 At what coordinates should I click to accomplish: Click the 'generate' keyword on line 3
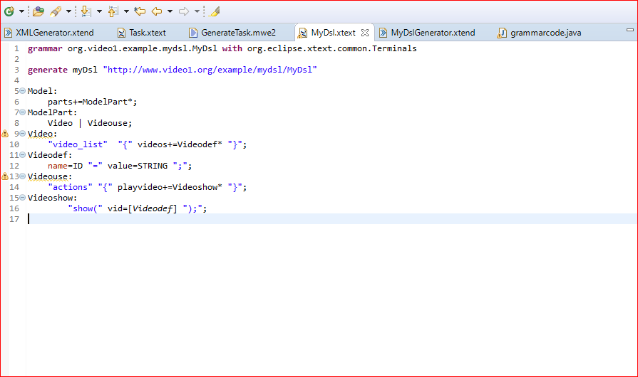[x=48, y=70]
